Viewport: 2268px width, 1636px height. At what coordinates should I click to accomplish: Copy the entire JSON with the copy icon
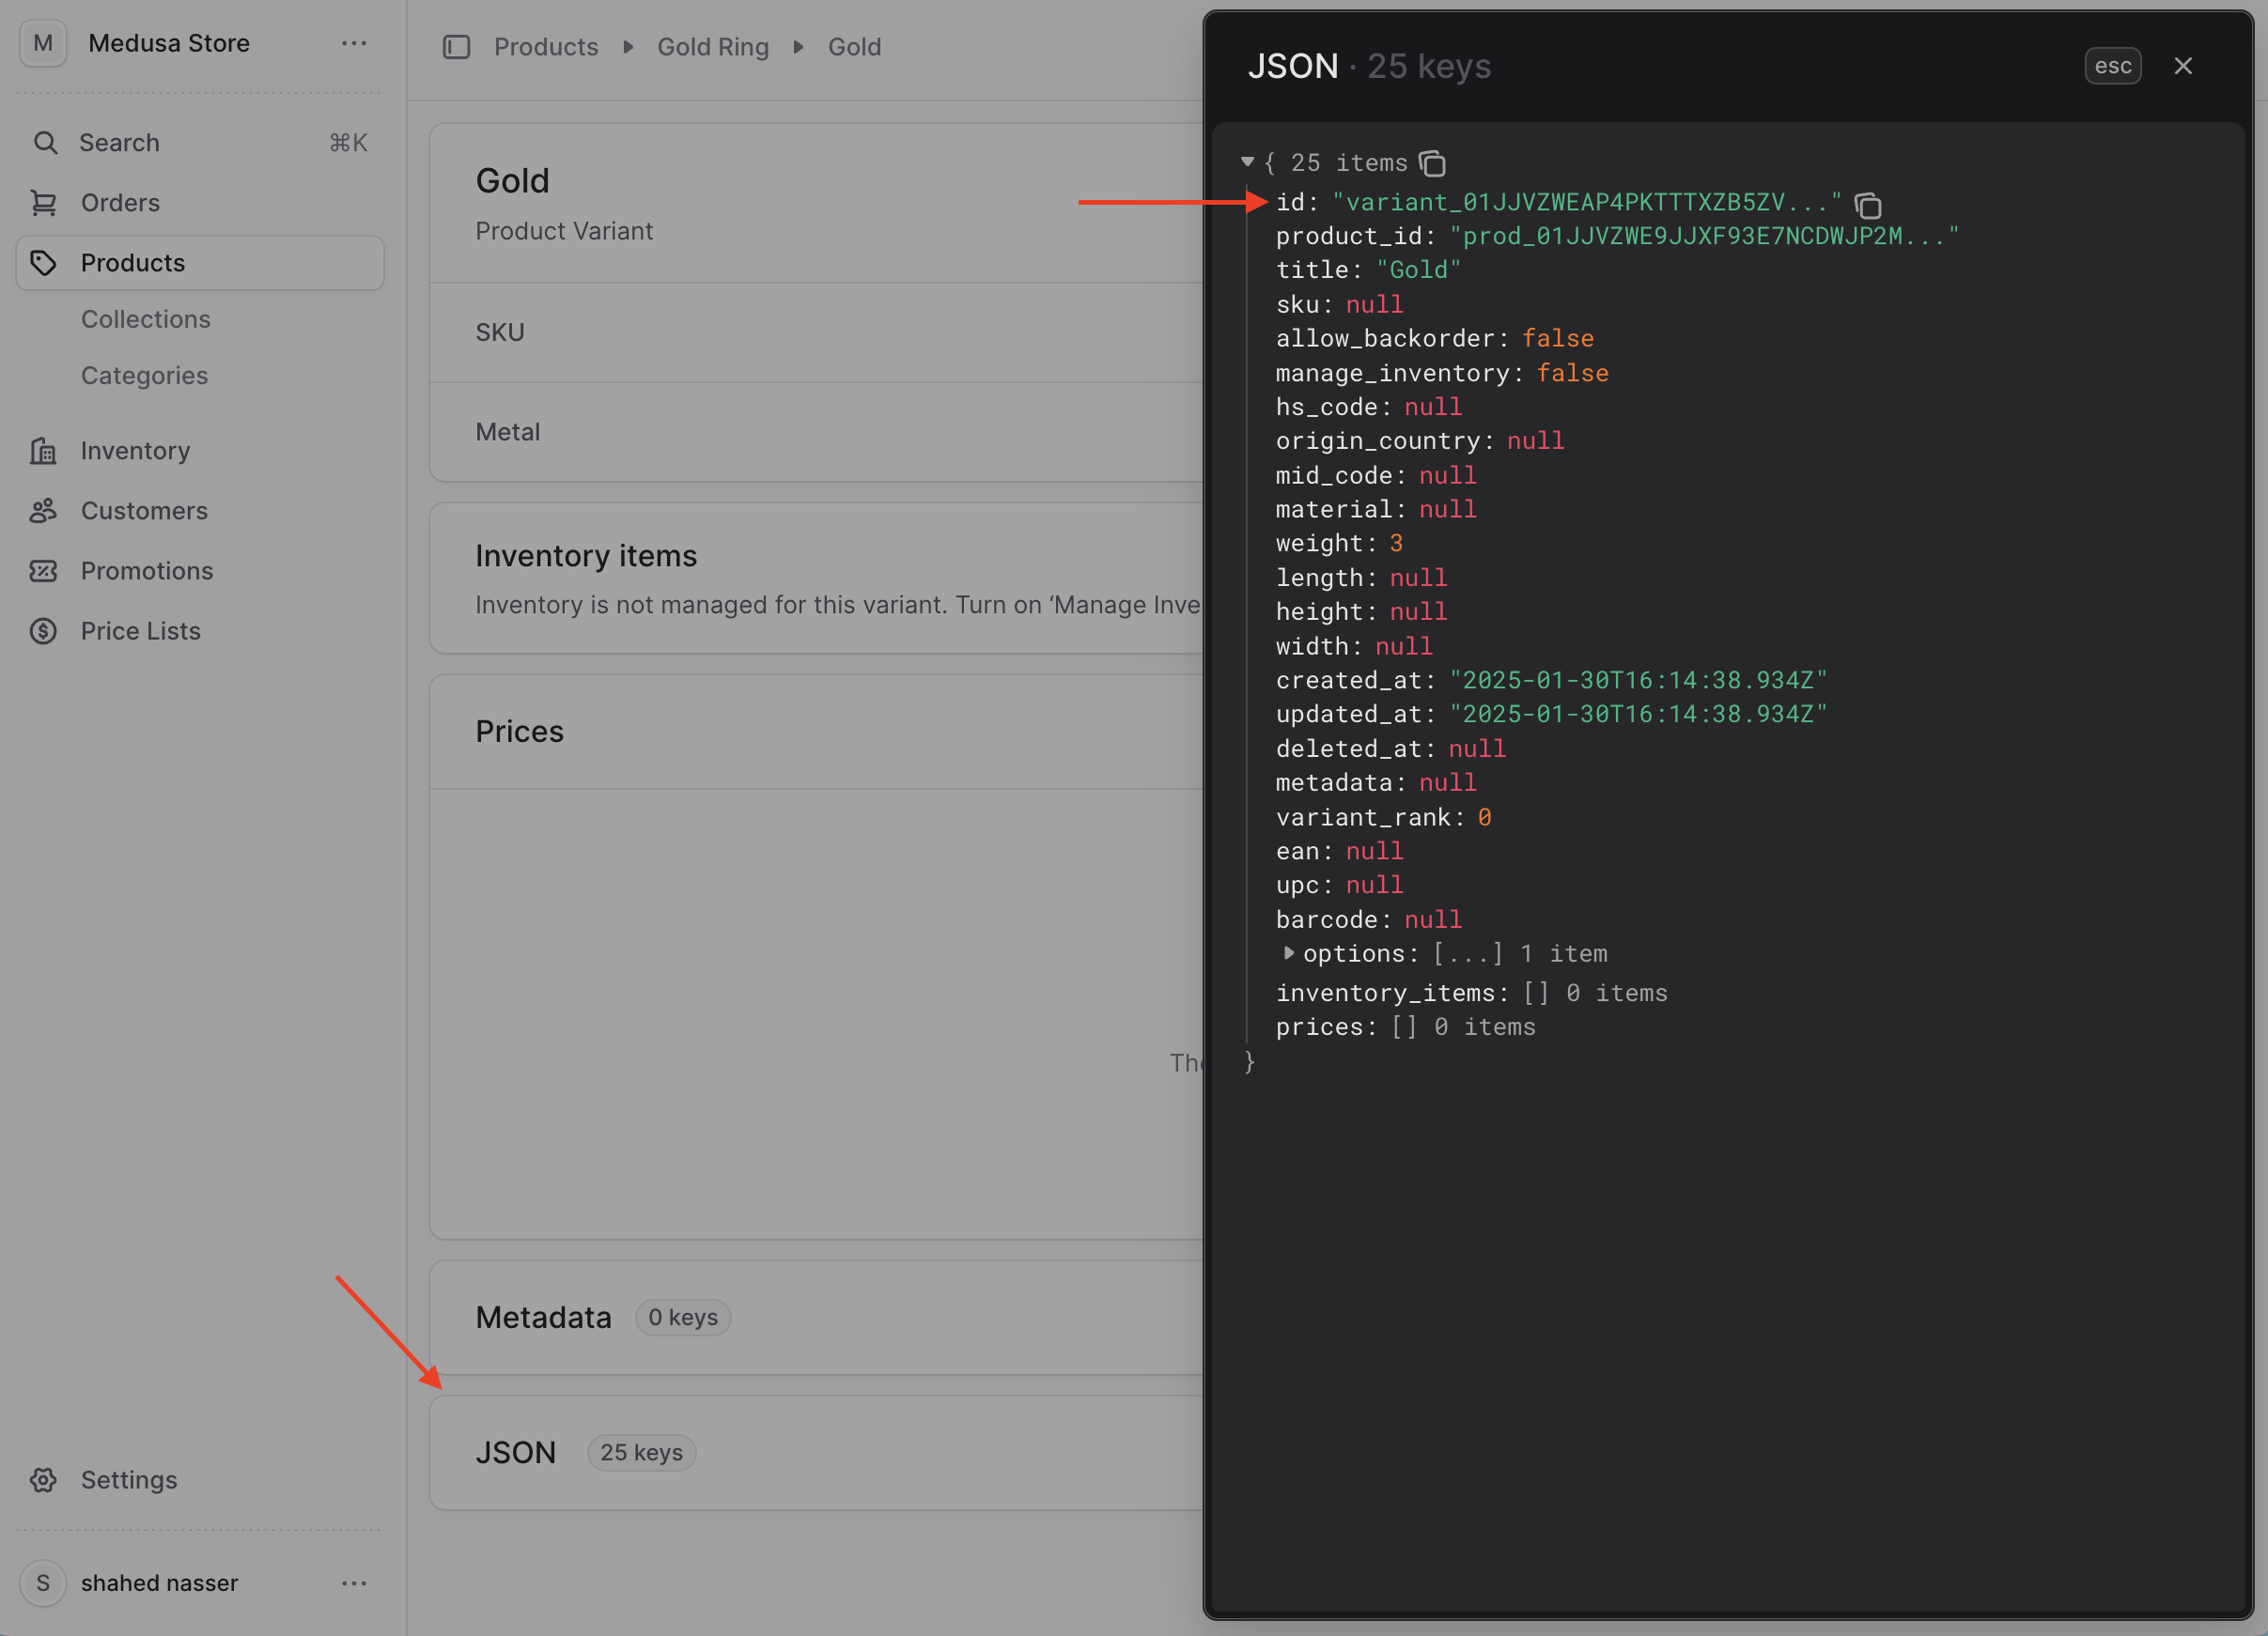1434,162
